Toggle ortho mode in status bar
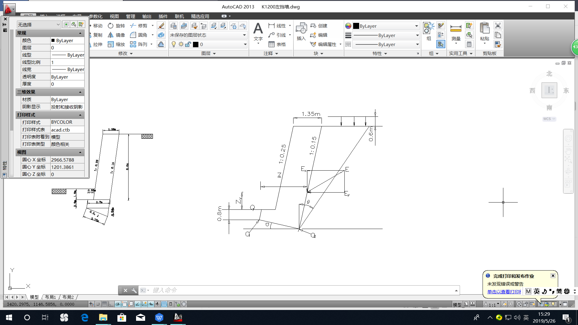Image resolution: width=578 pixels, height=325 pixels. tap(111, 304)
